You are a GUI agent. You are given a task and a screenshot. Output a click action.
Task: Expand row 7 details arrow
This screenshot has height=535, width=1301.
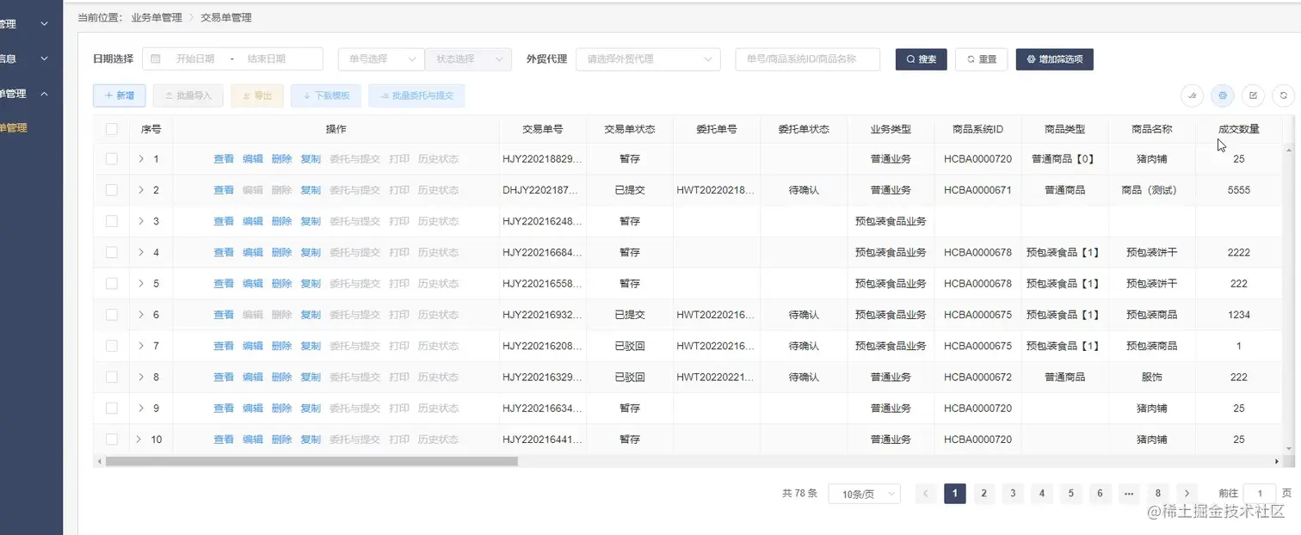click(141, 346)
